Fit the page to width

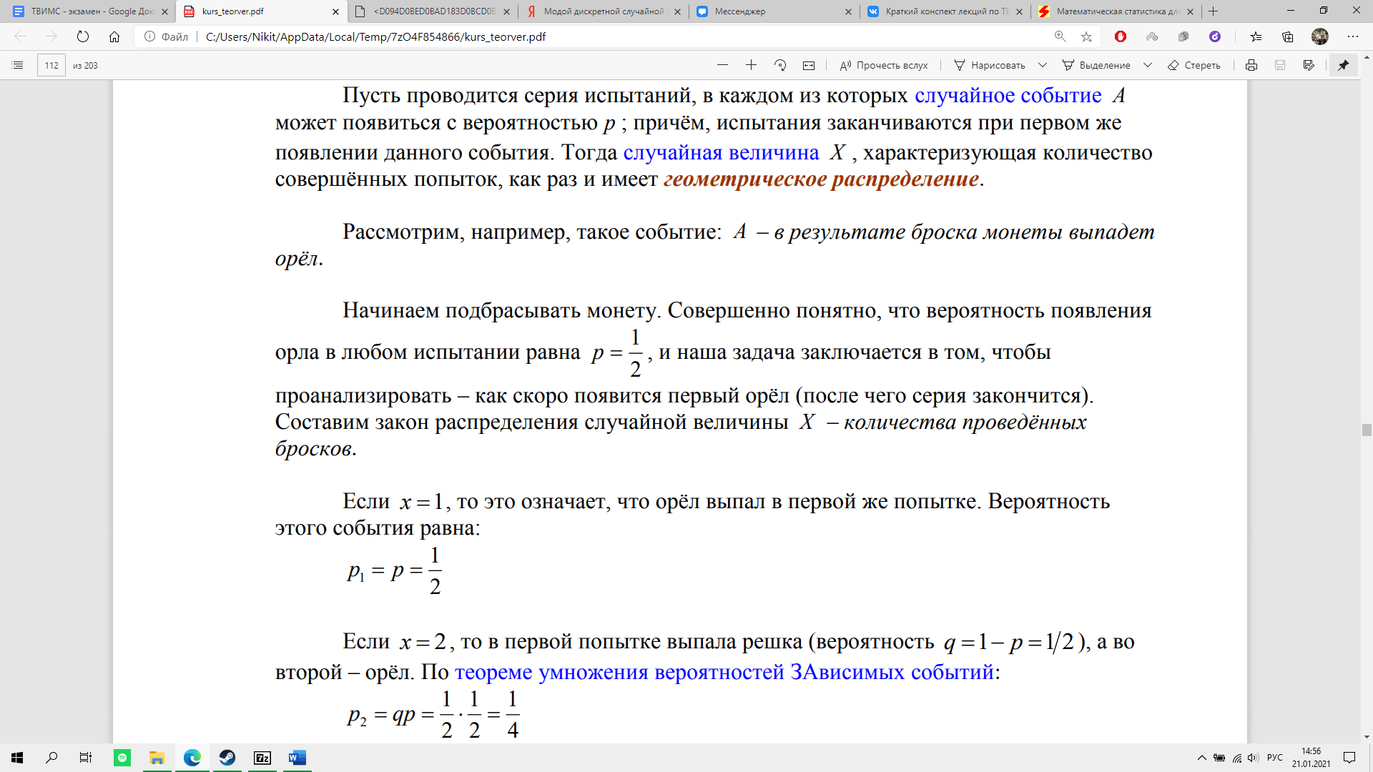[x=809, y=65]
